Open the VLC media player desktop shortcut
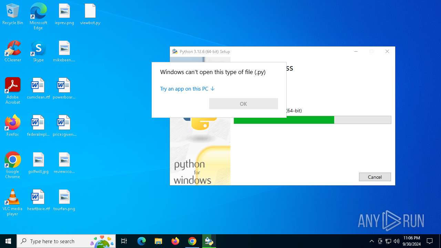Viewport: 441px width, 248px height. click(x=13, y=203)
